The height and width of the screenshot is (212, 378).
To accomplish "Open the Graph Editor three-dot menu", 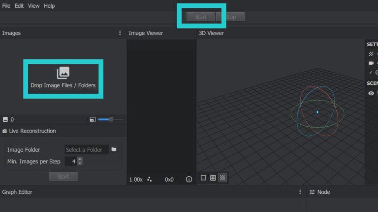I will tap(300, 192).
